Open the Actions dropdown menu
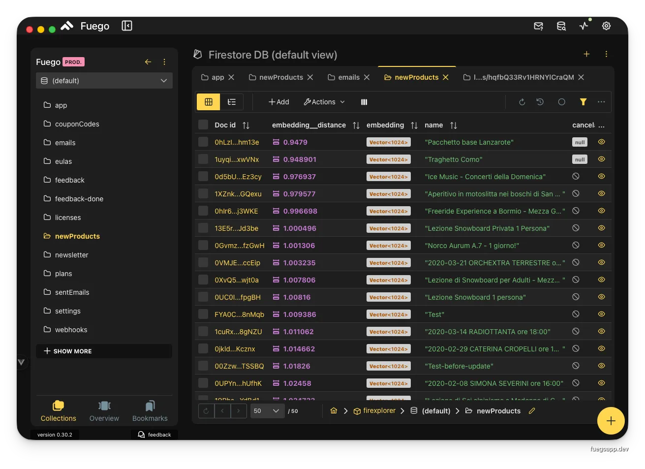Screen dimensions: 645x469 (323, 102)
